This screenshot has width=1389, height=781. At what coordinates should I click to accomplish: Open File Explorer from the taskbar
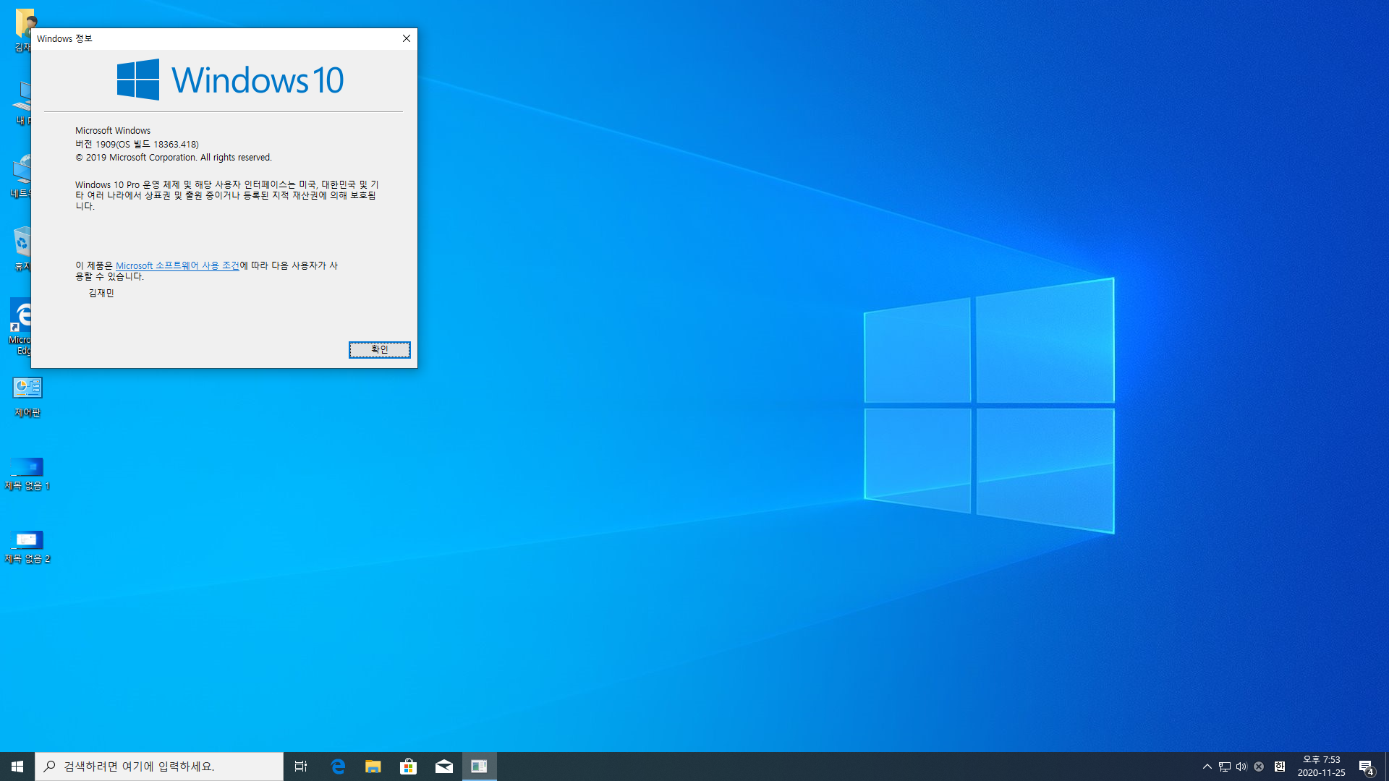pos(373,767)
